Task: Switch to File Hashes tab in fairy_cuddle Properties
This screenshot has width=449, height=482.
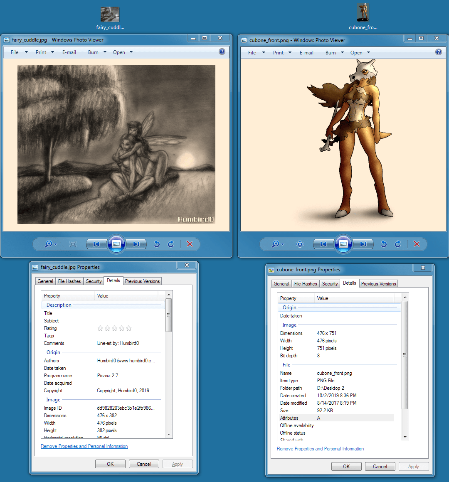Action: pyautogui.click(x=69, y=281)
